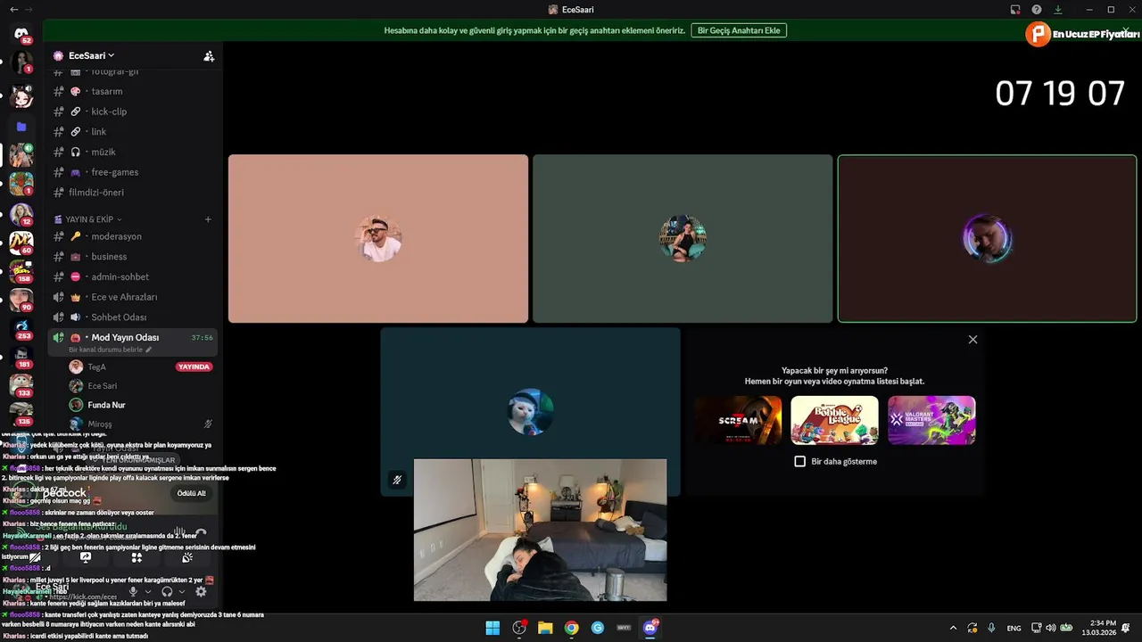
Task: Disconnect from voice with hang-up icon
Action: tap(201, 531)
